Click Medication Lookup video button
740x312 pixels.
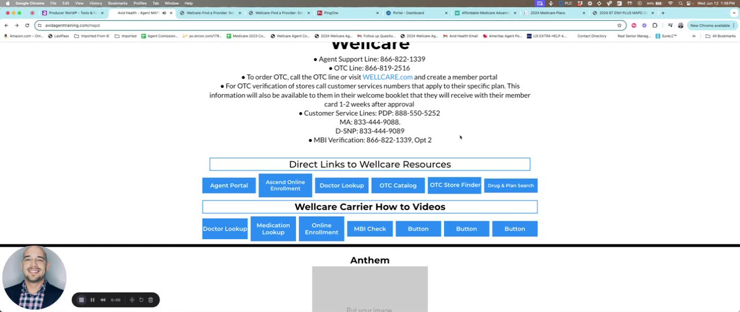pos(273,229)
